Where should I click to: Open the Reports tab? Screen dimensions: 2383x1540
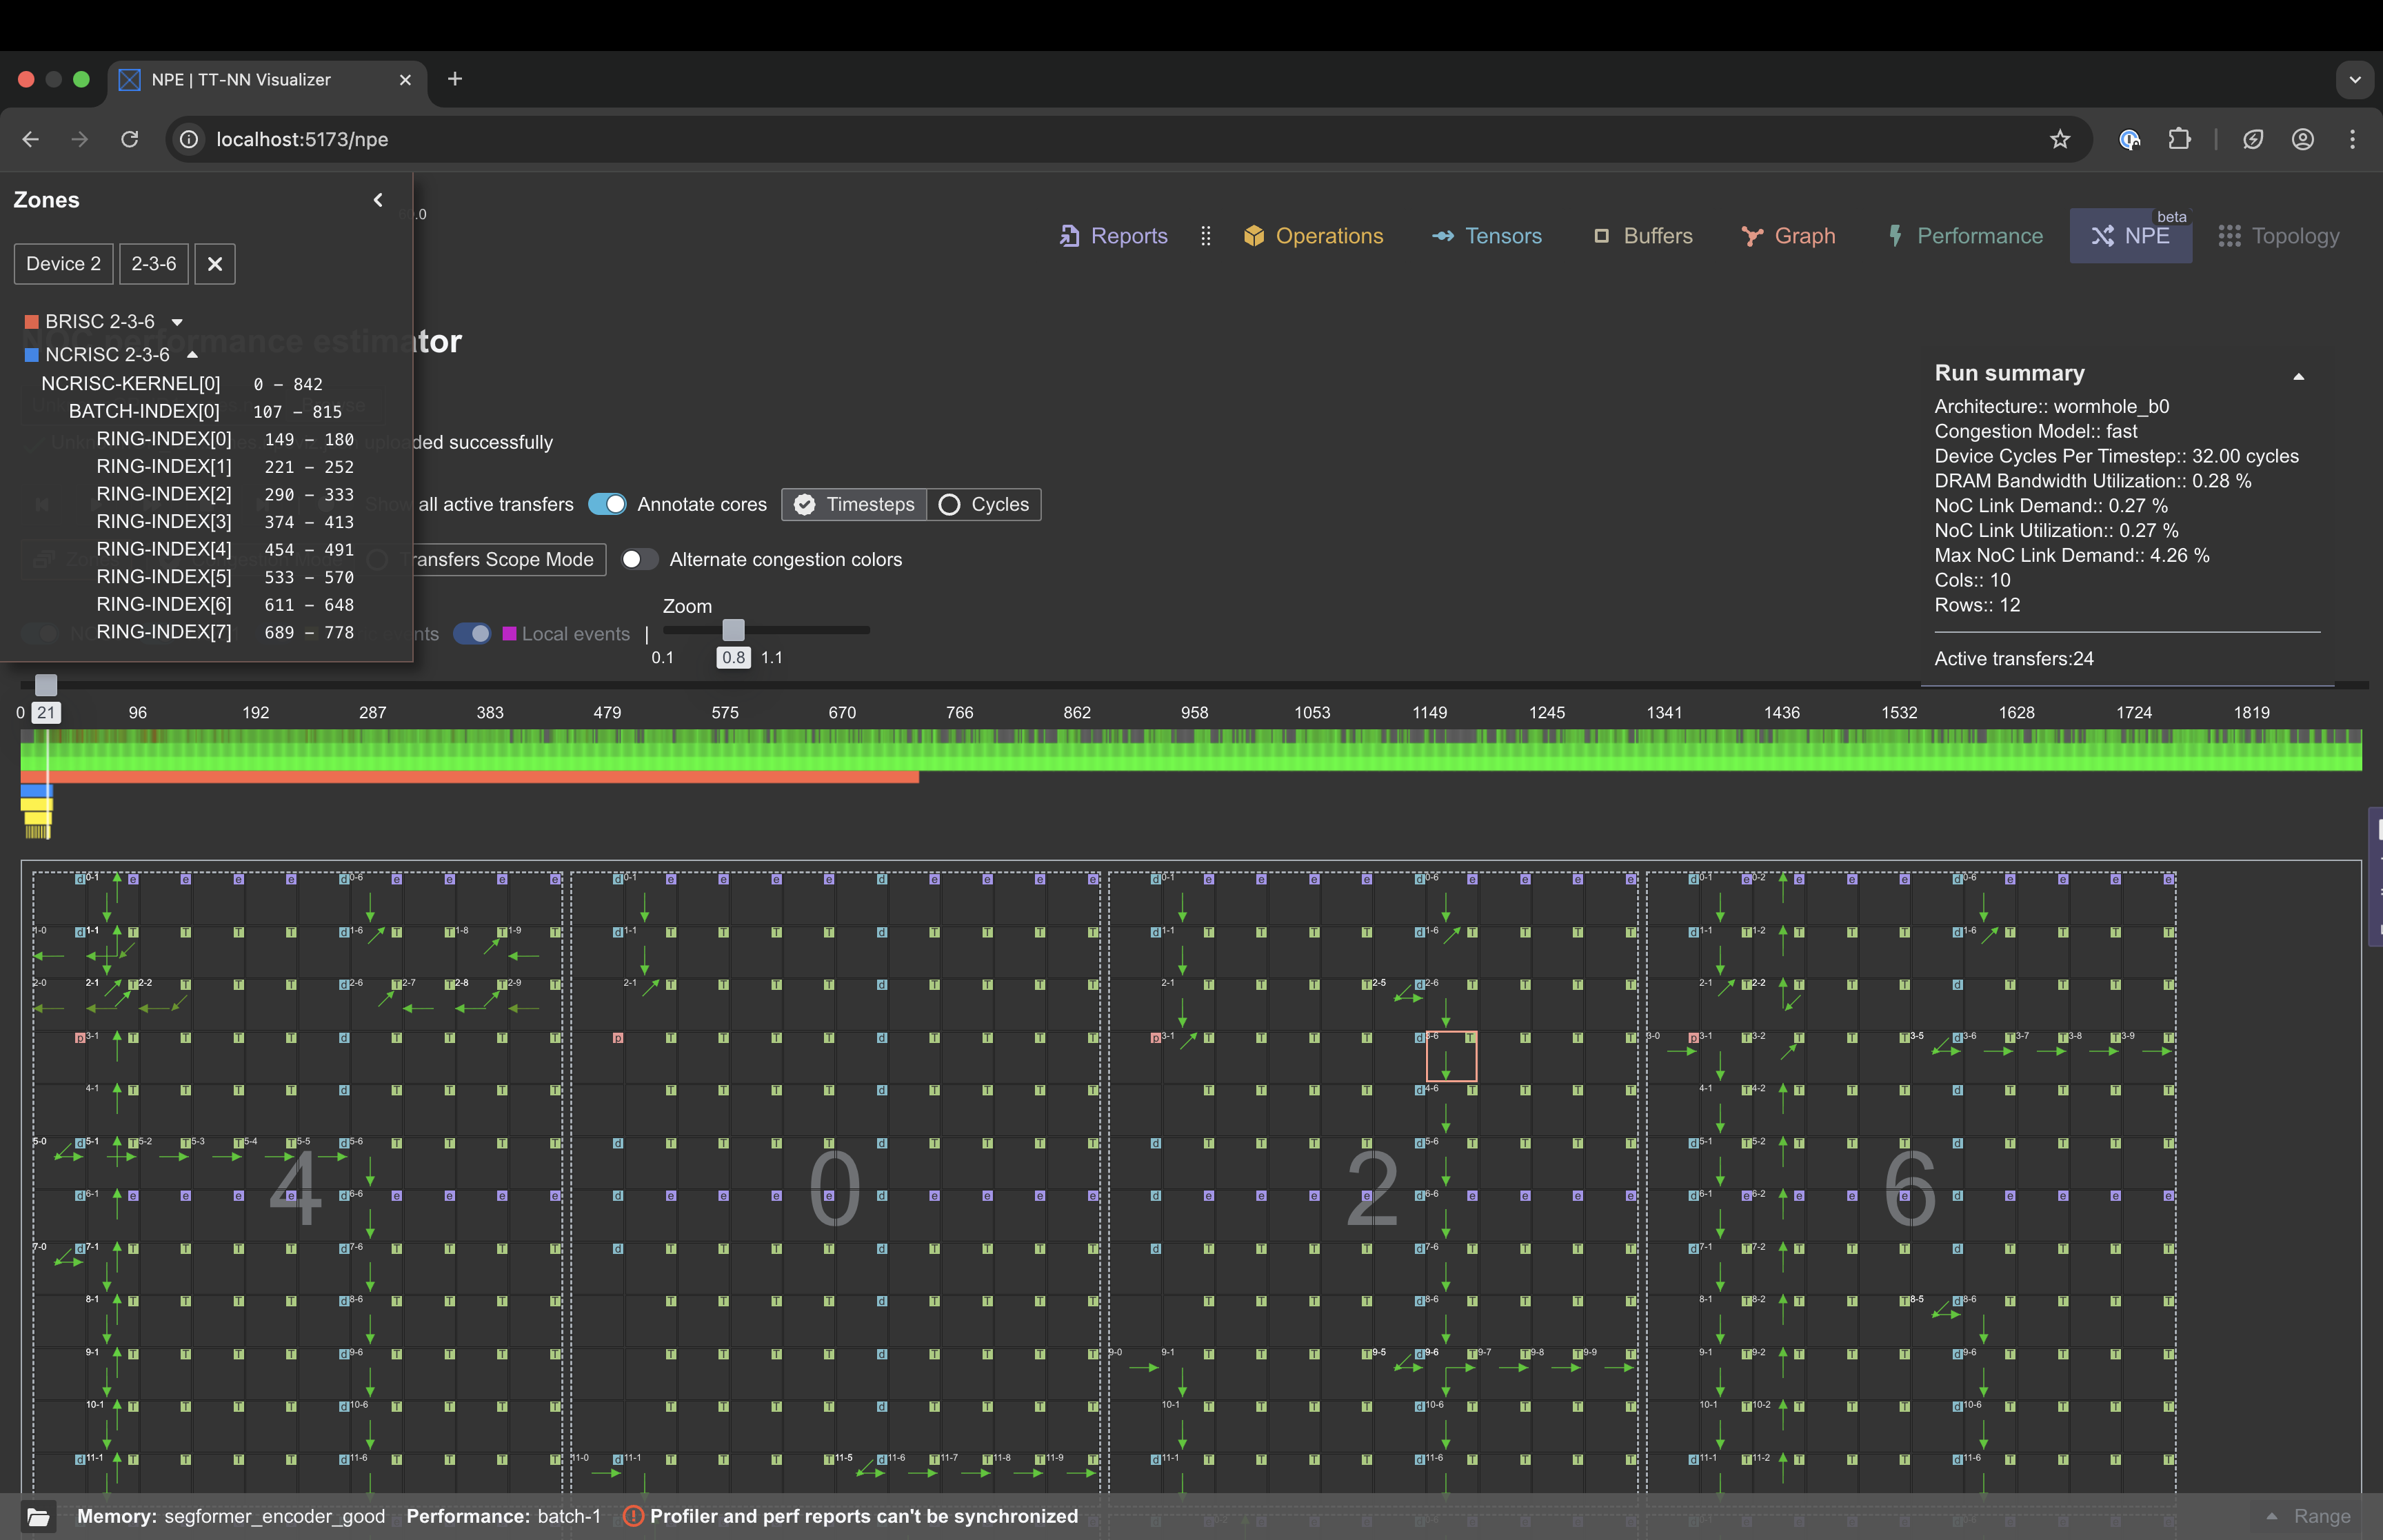[x=1113, y=236]
